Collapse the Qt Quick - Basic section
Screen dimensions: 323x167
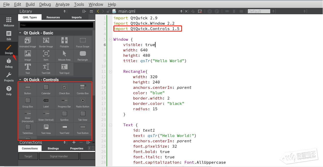(x=20, y=33)
